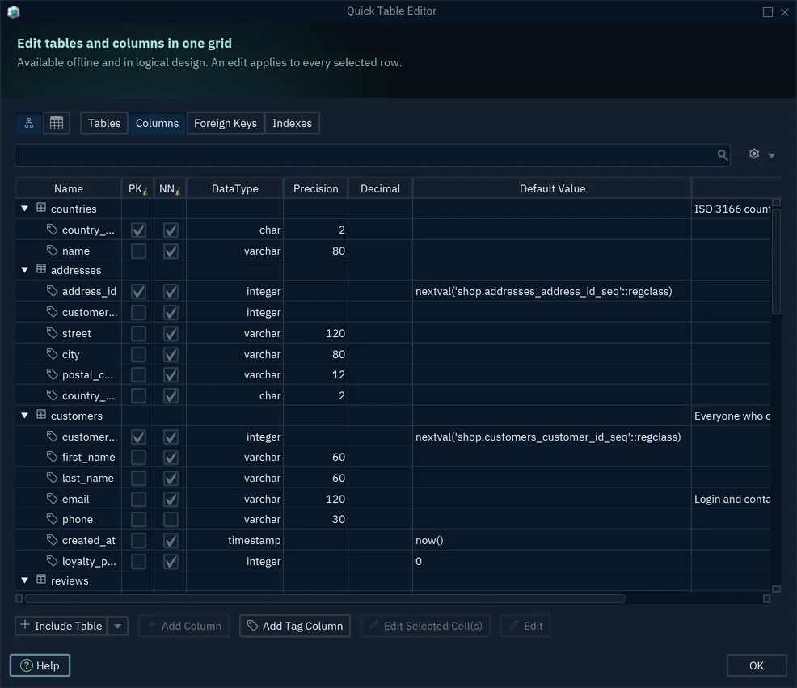The width and height of the screenshot is (797, 688).
Task: Toggle NN checkbox for phone column
Action: point(171,519)
